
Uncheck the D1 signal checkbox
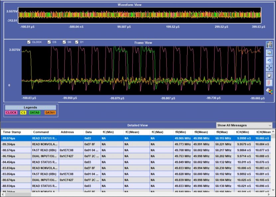point(76,42)
